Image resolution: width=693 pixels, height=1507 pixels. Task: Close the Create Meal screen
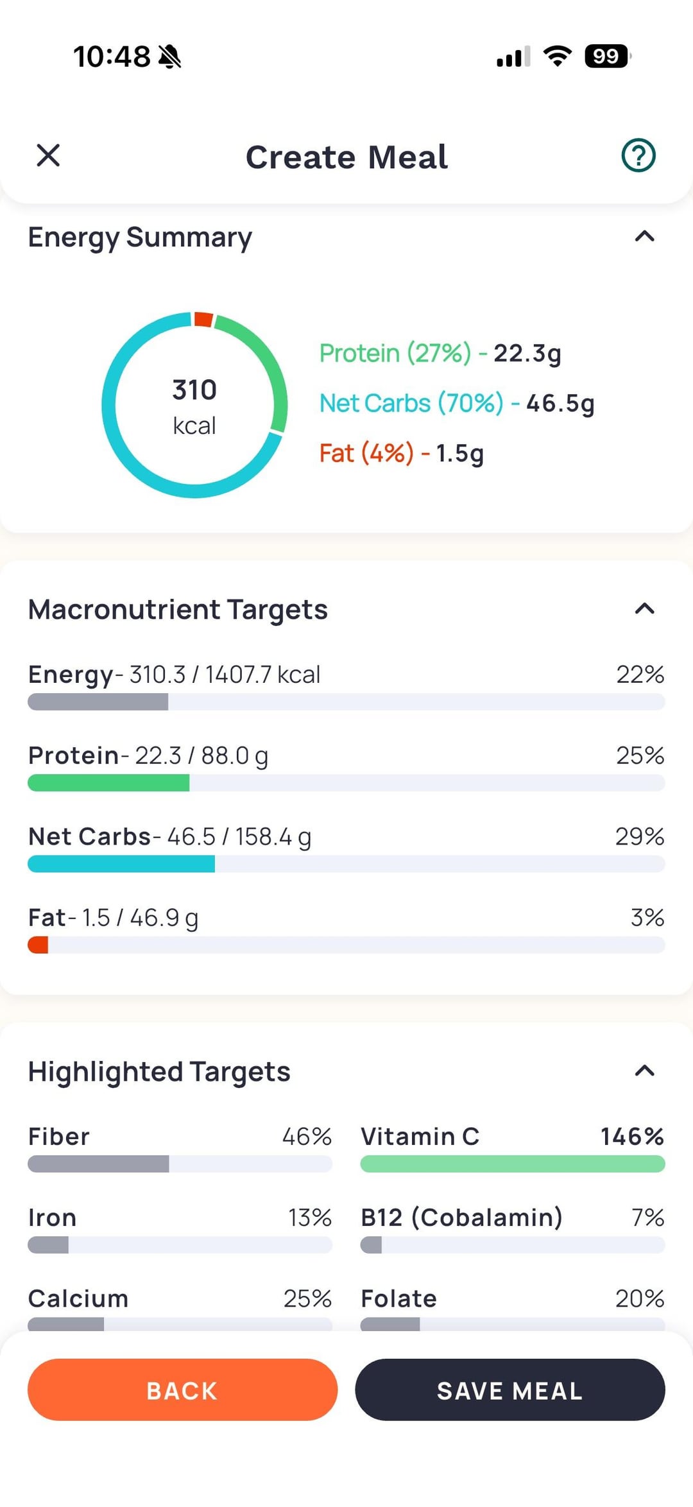(48, 156)
